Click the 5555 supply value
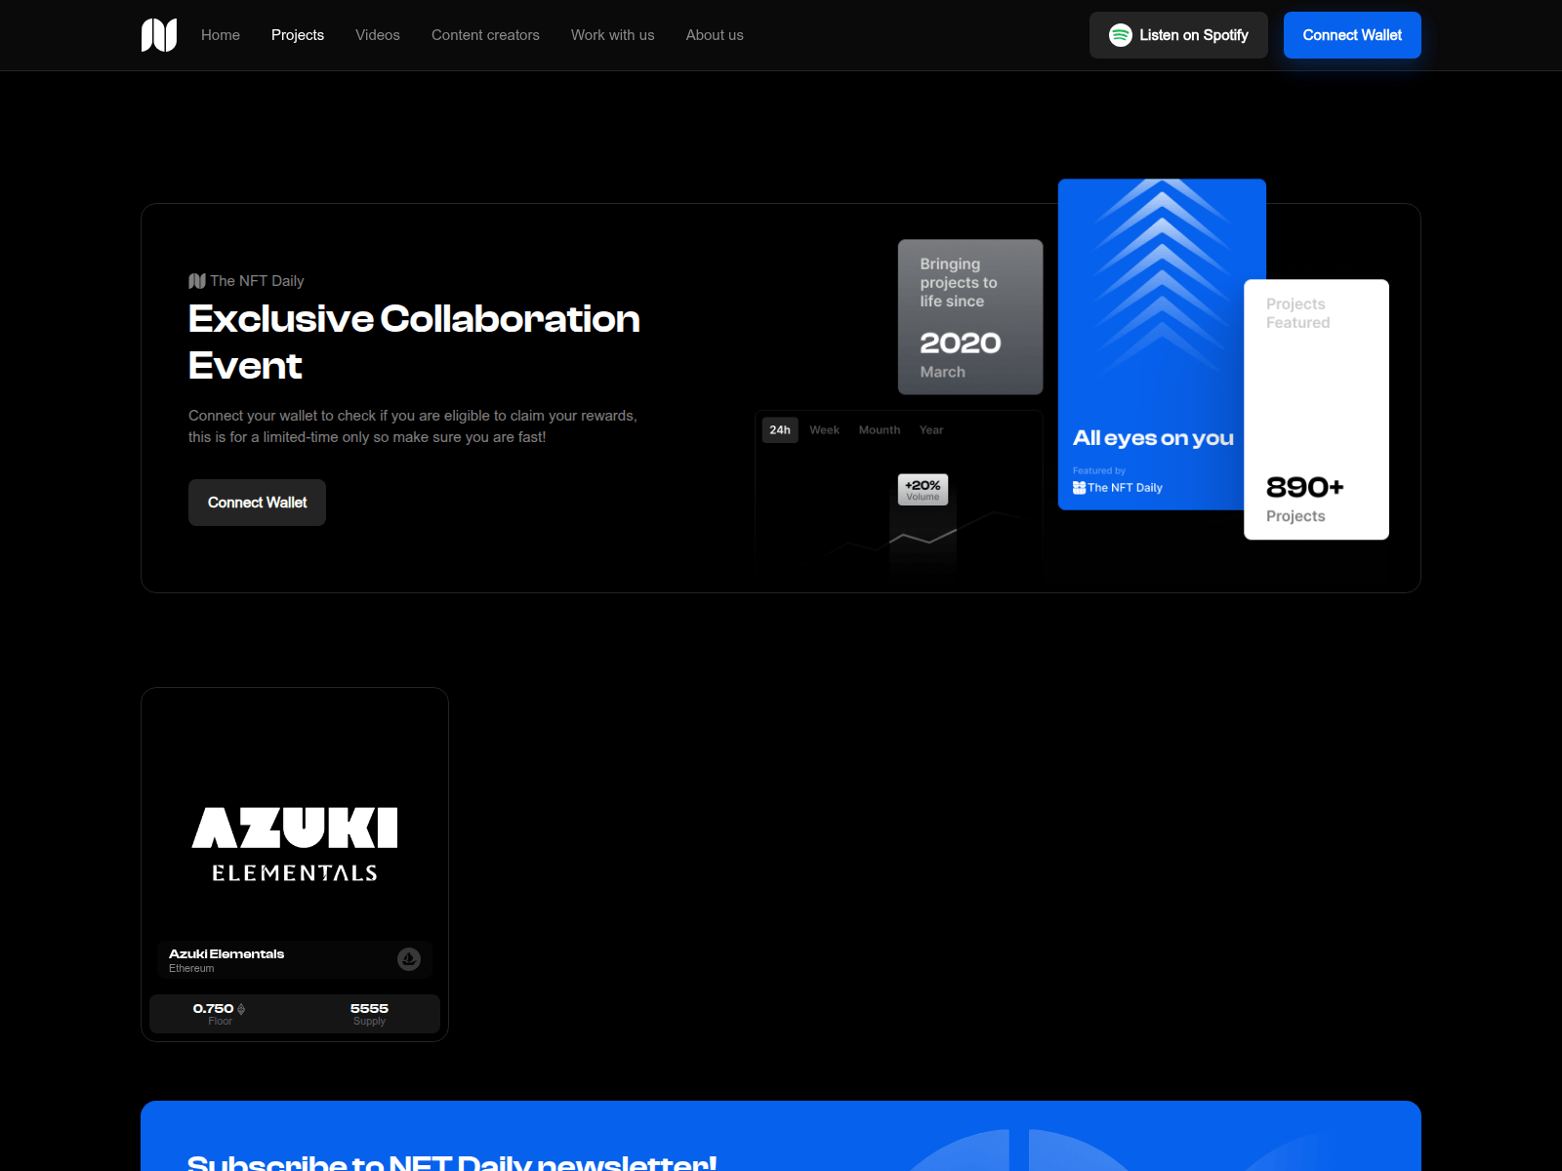1562x1171 pixels. (x=369, y=1009)
